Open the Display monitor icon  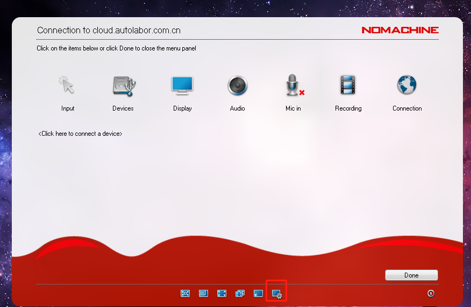182,85
